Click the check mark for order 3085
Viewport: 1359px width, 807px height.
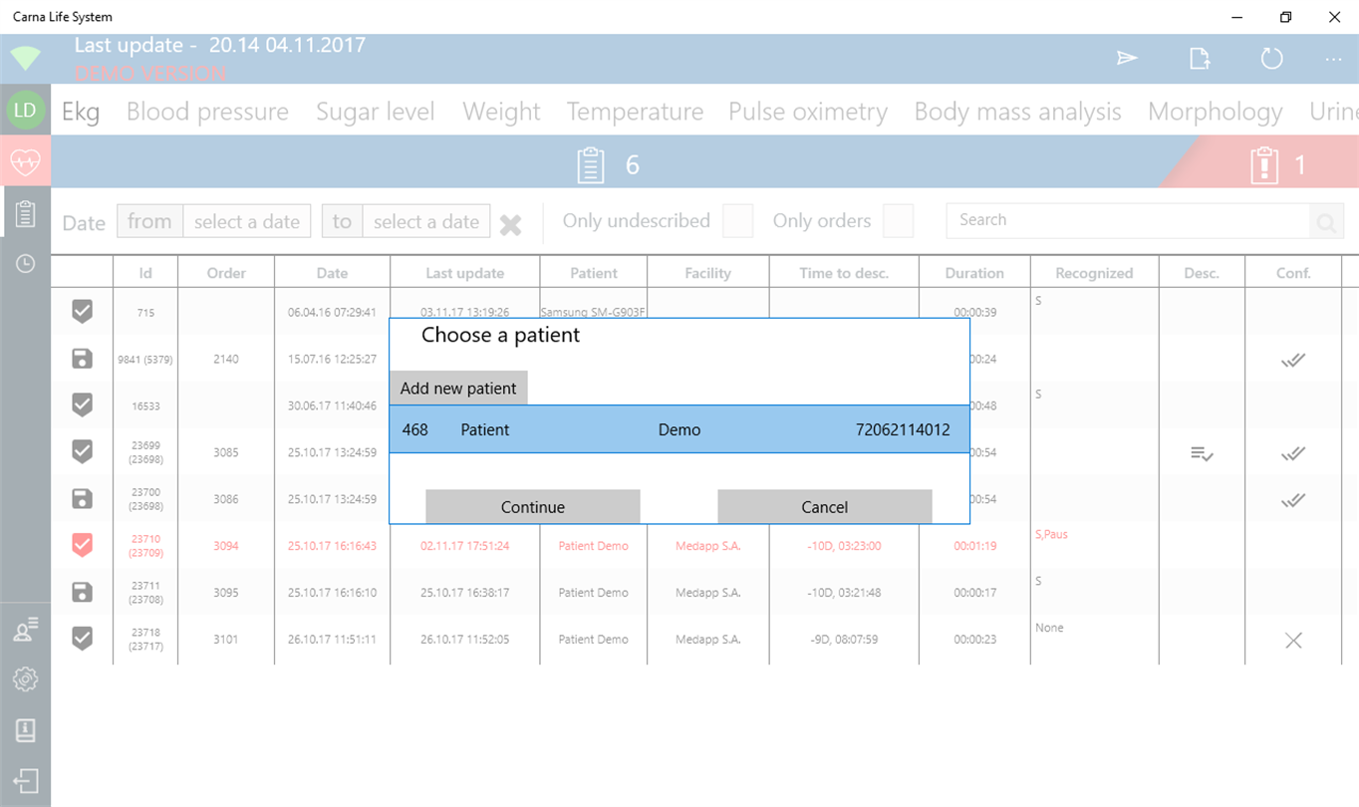coord(83,451)
